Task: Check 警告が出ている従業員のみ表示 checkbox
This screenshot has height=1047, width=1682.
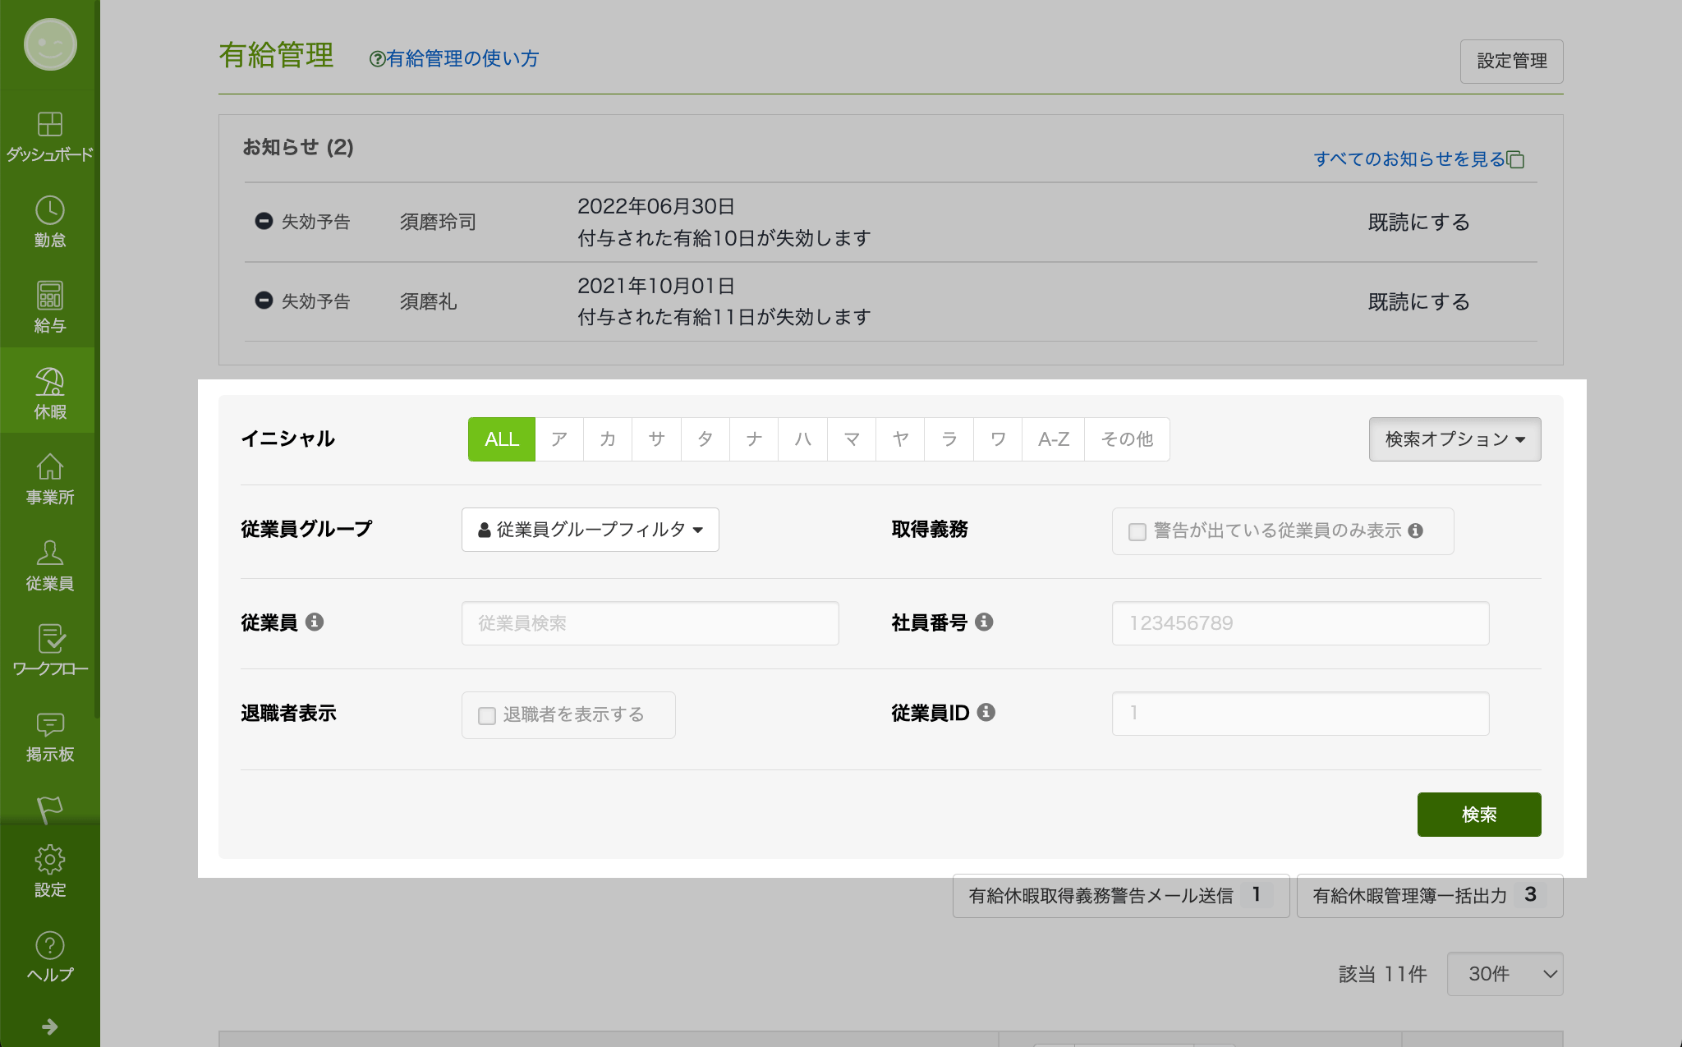Action: point(1137,531)
